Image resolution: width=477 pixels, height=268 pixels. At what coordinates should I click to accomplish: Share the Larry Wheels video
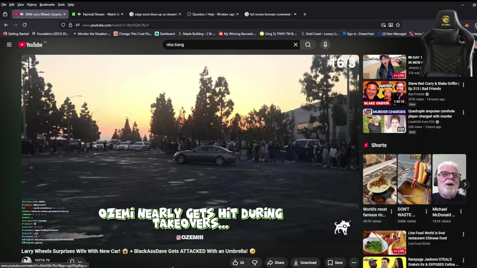point(276,263)
